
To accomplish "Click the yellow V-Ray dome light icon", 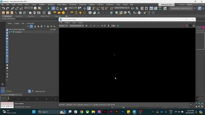I will (59, 13).
